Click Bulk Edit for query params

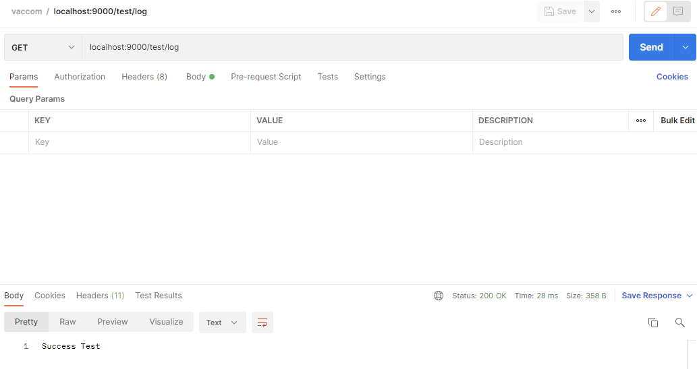[x=677, y=121]
